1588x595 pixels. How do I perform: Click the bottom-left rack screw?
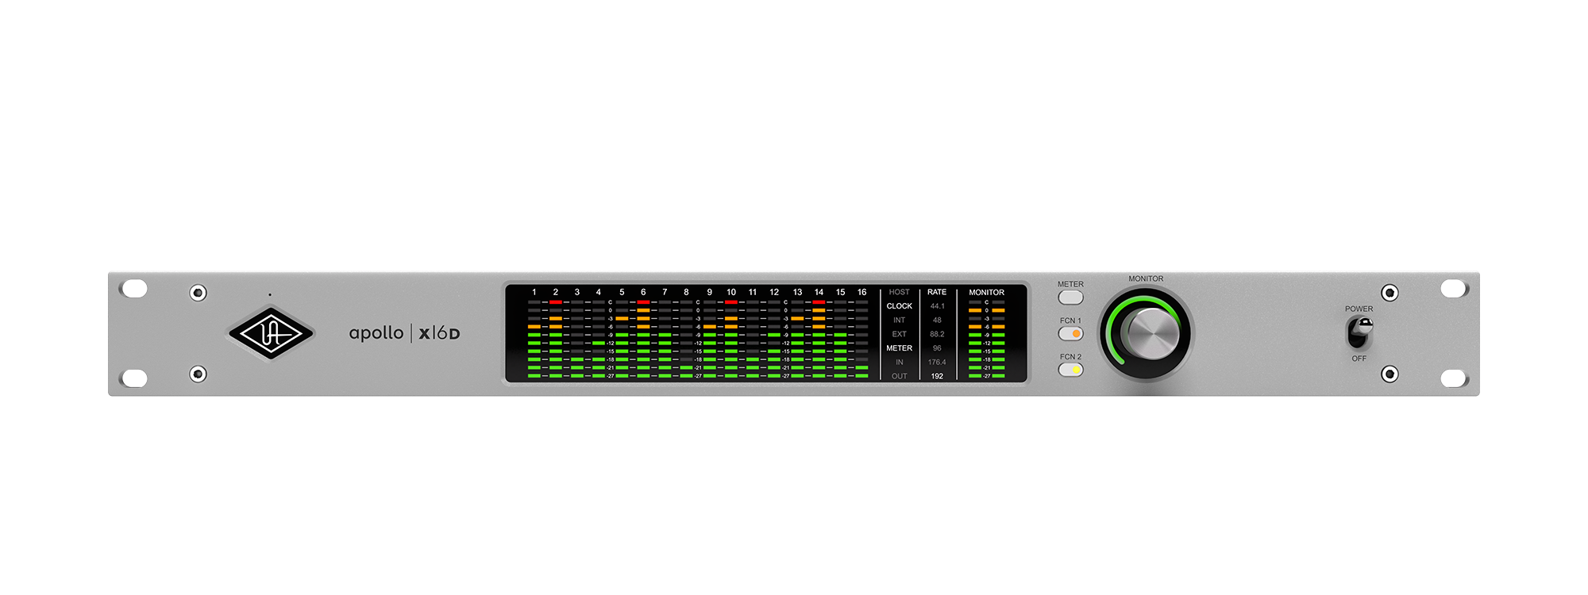(198, 374)
